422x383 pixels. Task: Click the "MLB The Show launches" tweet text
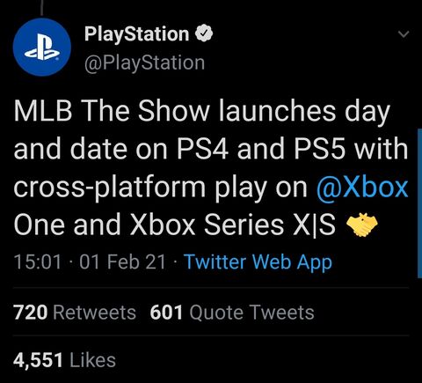click(175, 112)
